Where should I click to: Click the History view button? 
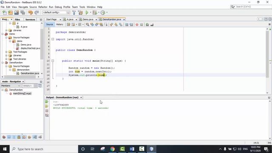59,25
